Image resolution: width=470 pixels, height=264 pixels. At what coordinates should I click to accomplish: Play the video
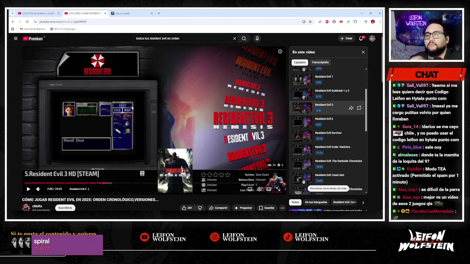point(28,189)
